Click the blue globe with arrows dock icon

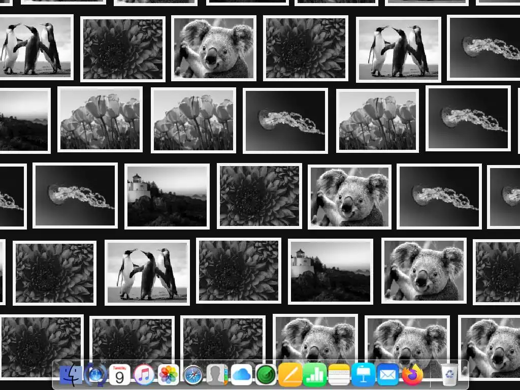click(x=95, y=375)
